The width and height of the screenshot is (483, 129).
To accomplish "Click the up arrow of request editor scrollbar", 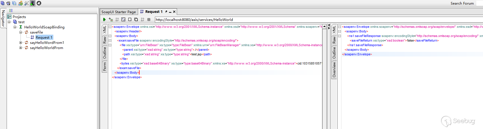I will 324,26.
